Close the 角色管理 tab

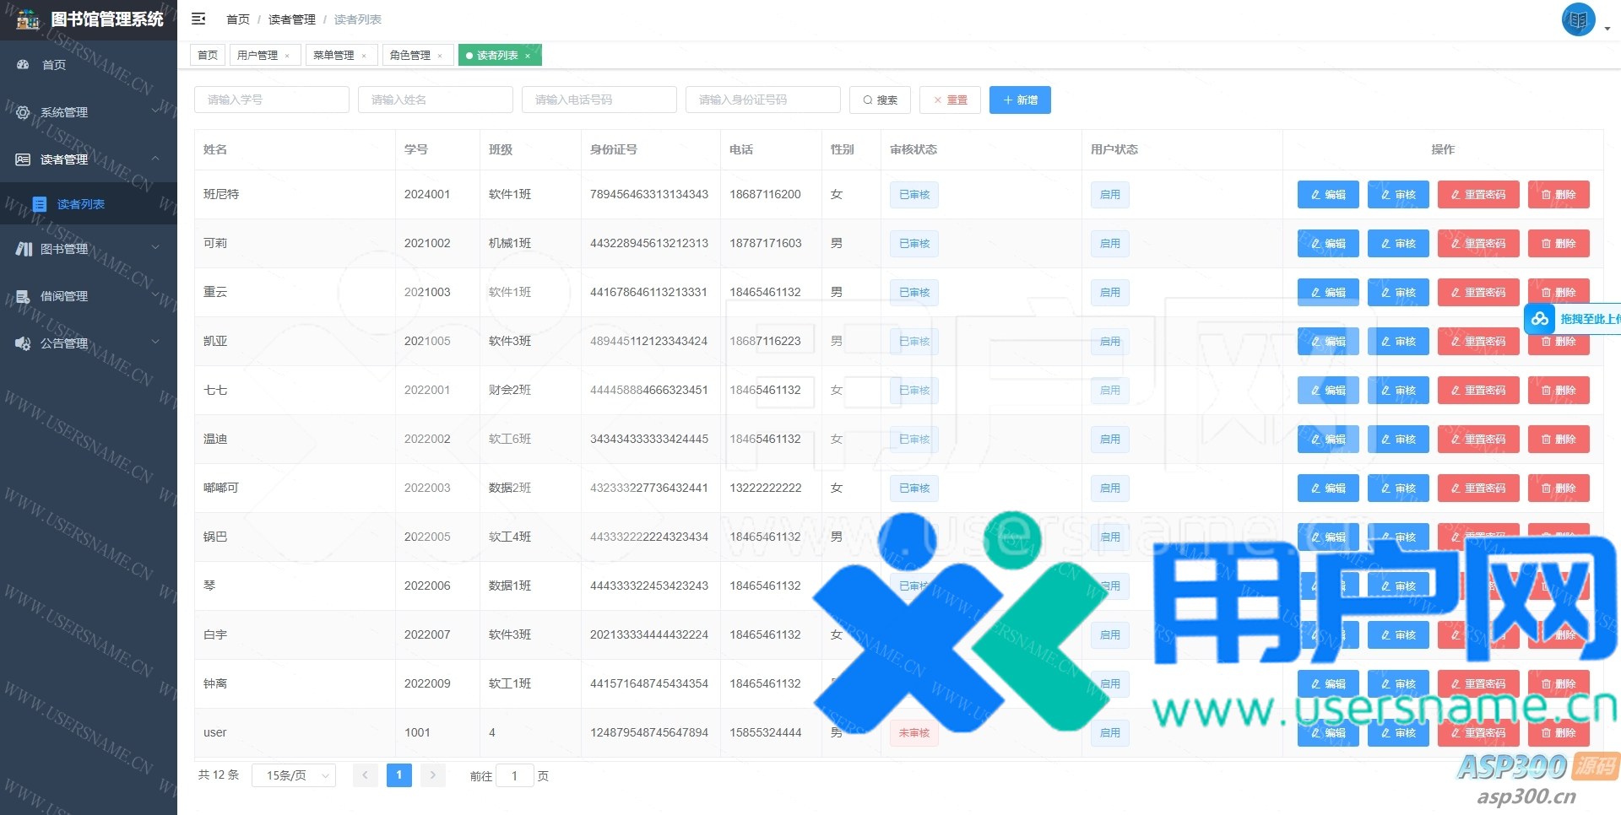[440, 56]
